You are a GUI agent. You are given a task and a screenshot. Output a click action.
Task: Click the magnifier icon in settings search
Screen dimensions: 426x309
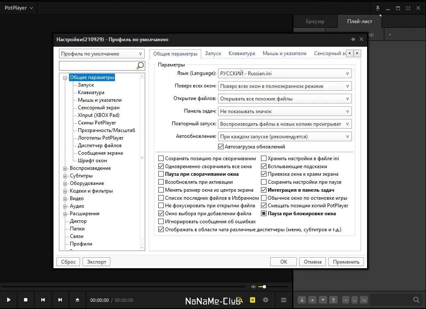pos(140,66)
